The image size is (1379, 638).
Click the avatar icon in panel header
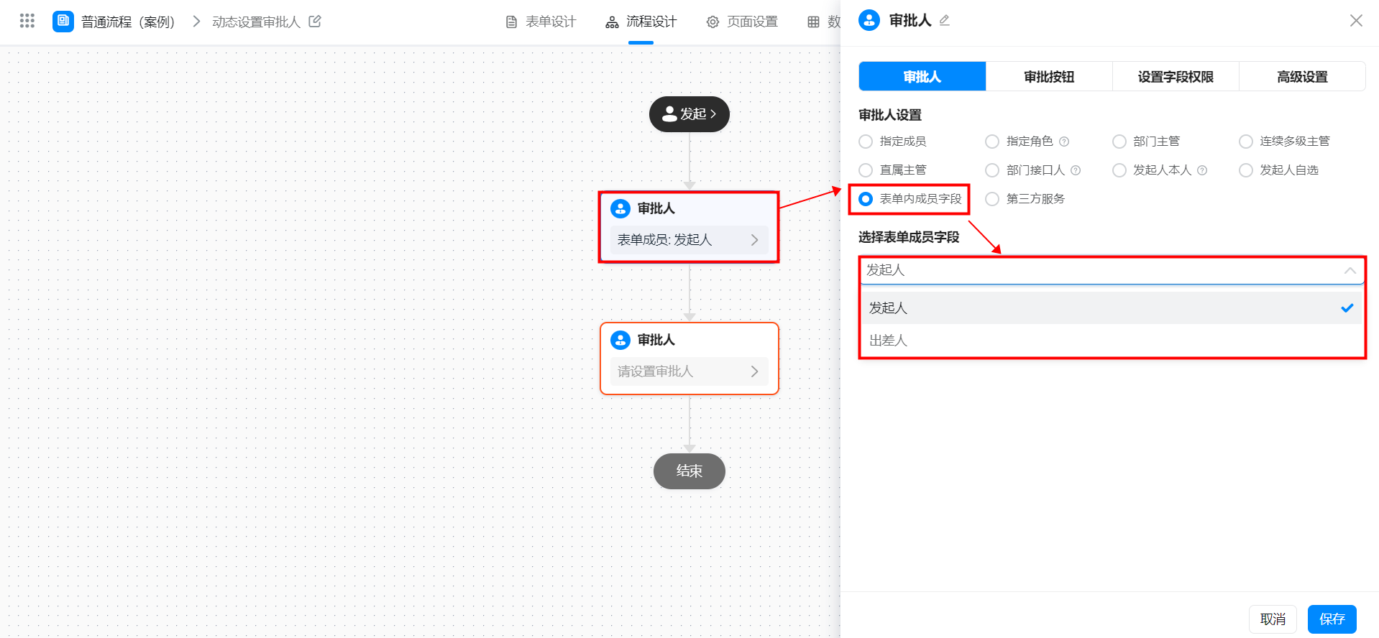[x=869, y=20]
